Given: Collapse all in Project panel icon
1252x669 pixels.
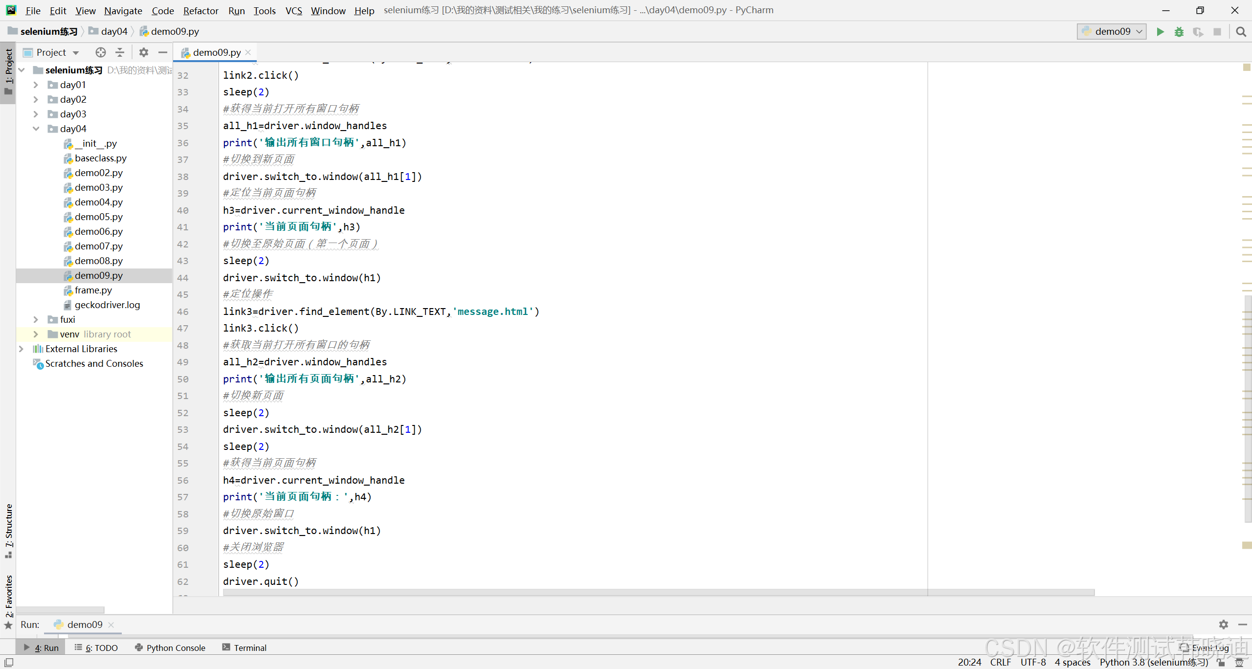Looking at the screenshot, I should tap(120, 52).
